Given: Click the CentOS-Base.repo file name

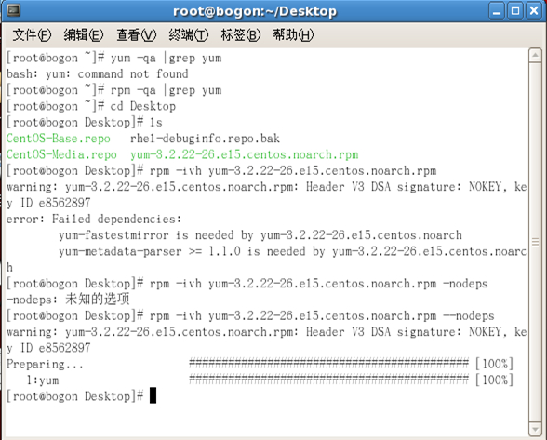Looking at the screenshot, I should [x=59, y=139].
